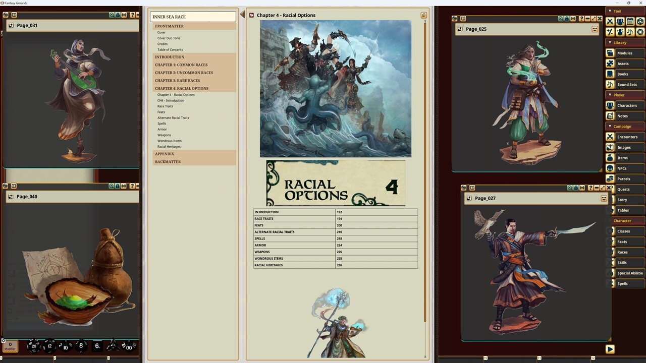
Task: Open the Calendar tool
Action: pyautogui.click(x=629, y=21)
